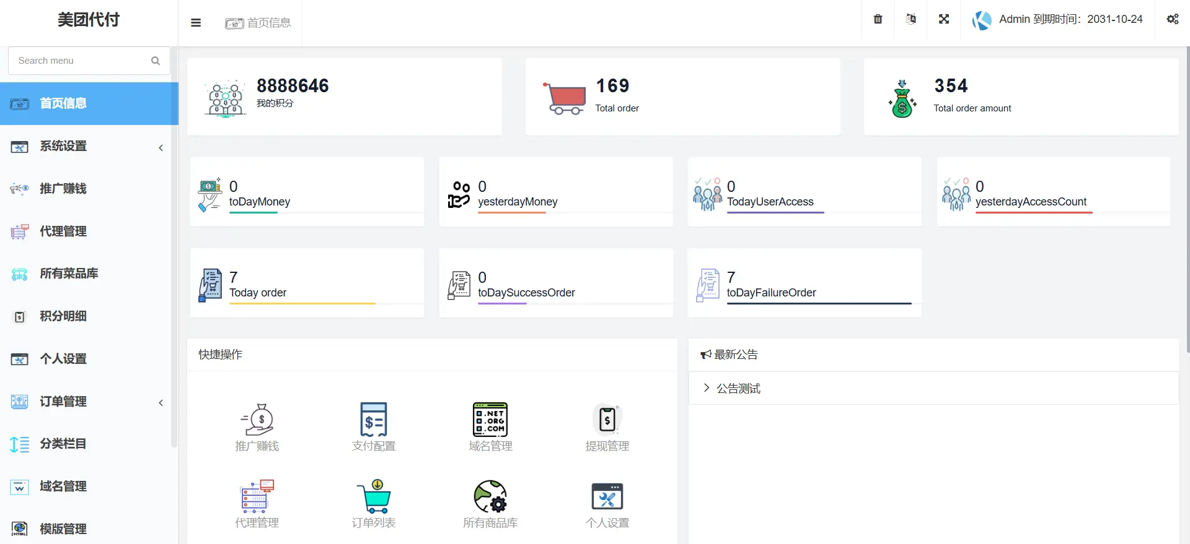Click the 我的积分 people group icon
This screenshot has width=1190, height=544.
226,98
